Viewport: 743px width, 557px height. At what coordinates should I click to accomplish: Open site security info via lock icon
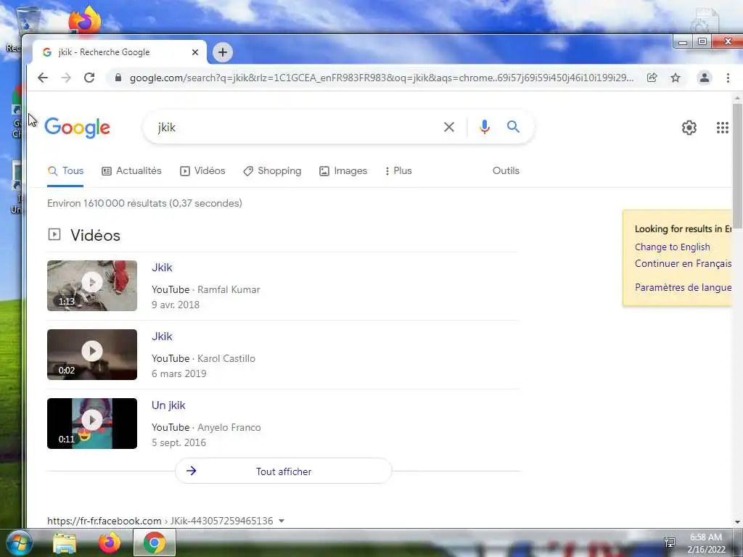(118, 78)
